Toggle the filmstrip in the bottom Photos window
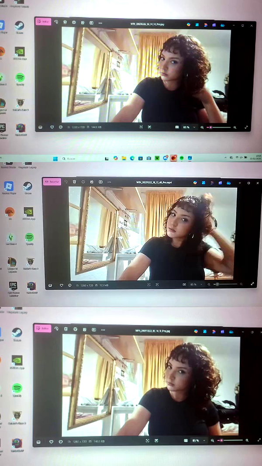The image size is (262, 466). click(x=38, y=442)
